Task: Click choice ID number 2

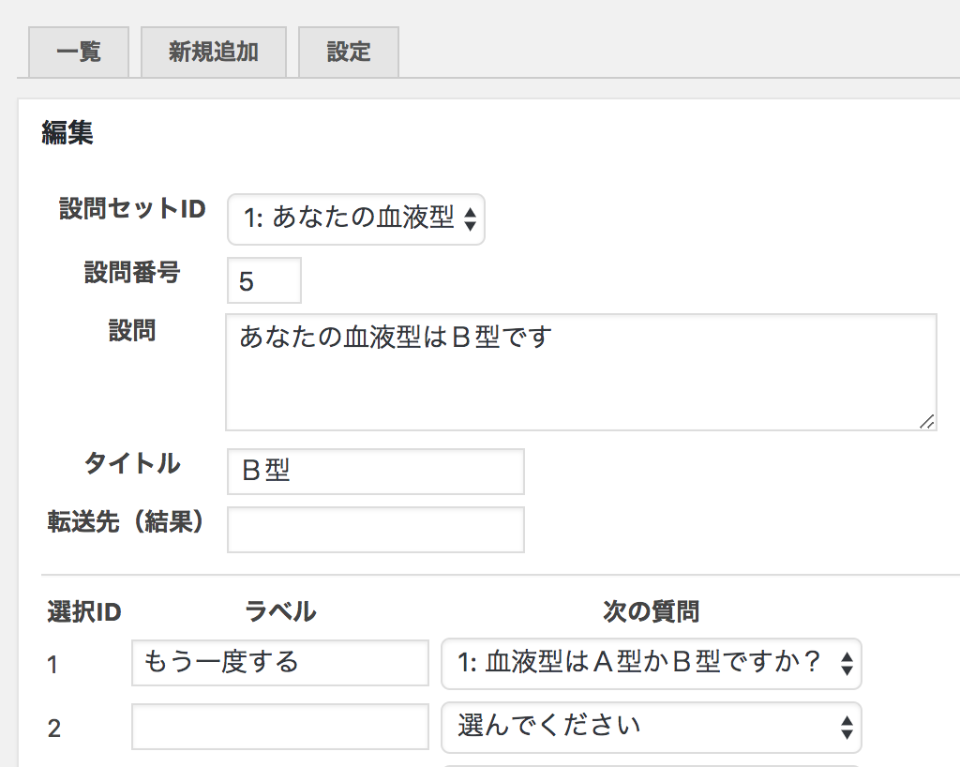Action: (53, 729)
